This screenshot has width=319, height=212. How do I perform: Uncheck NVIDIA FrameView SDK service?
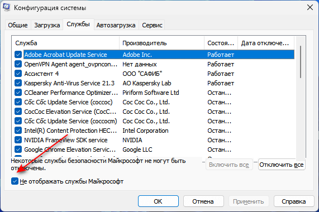coord(18,140)
